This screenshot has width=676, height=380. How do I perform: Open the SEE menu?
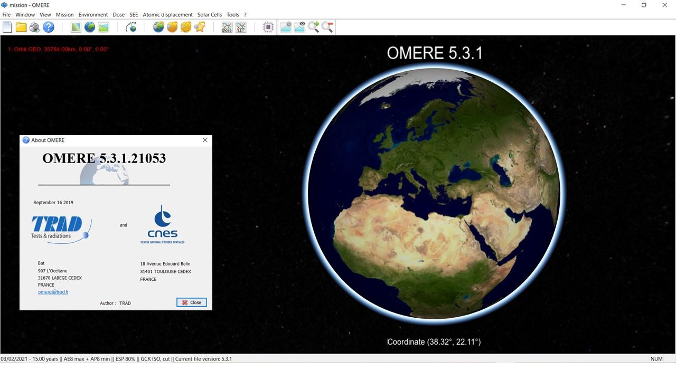[134, 15]
